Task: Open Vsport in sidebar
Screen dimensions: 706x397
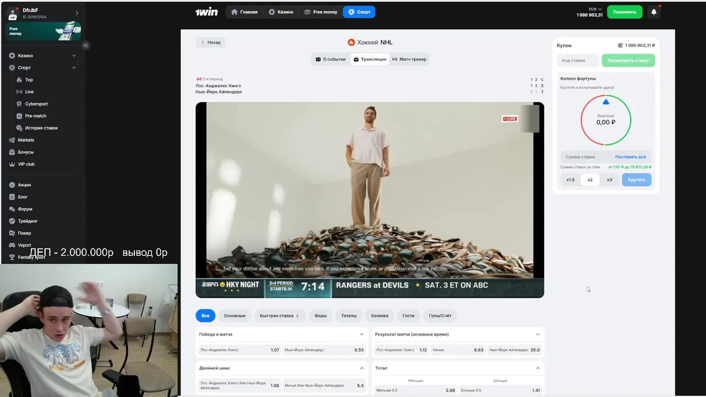Action: [x=24, y=245]
